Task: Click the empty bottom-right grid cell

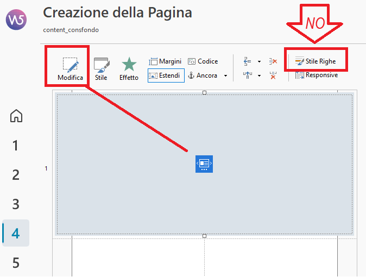Action: point(271,257)
